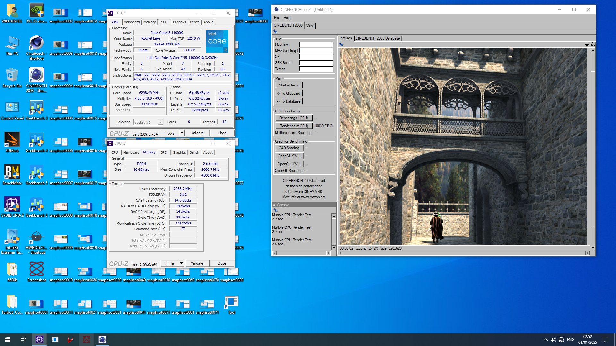616x346 pixels.
Task: Open SPD tab in lower CPU-Z window
Action: point(164,152)
